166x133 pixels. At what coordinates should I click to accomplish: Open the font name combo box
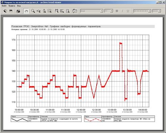92,11
